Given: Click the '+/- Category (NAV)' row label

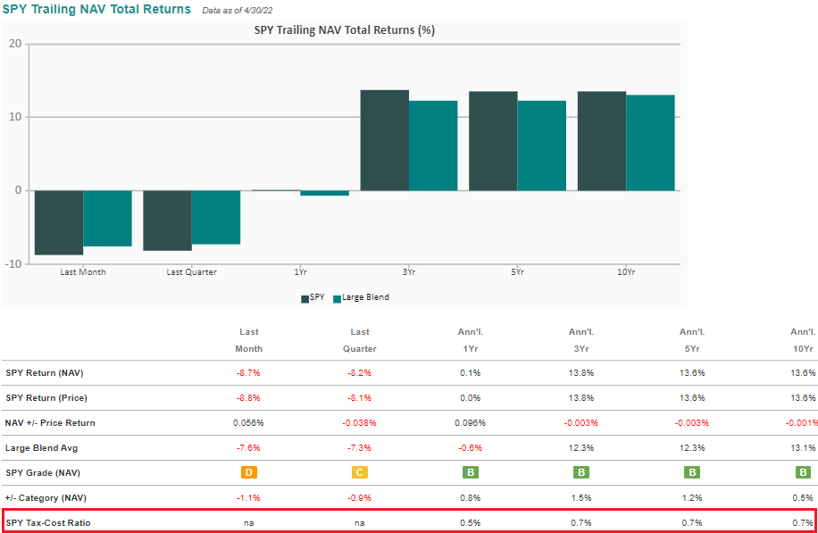Looking at the screenshot, I should pyautogui.click(x=46, y=498).
